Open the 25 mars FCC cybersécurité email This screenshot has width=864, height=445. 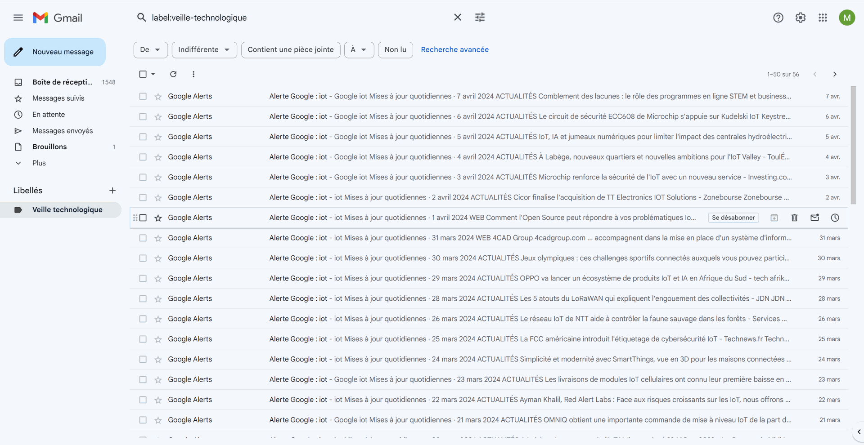coord(489,339)
